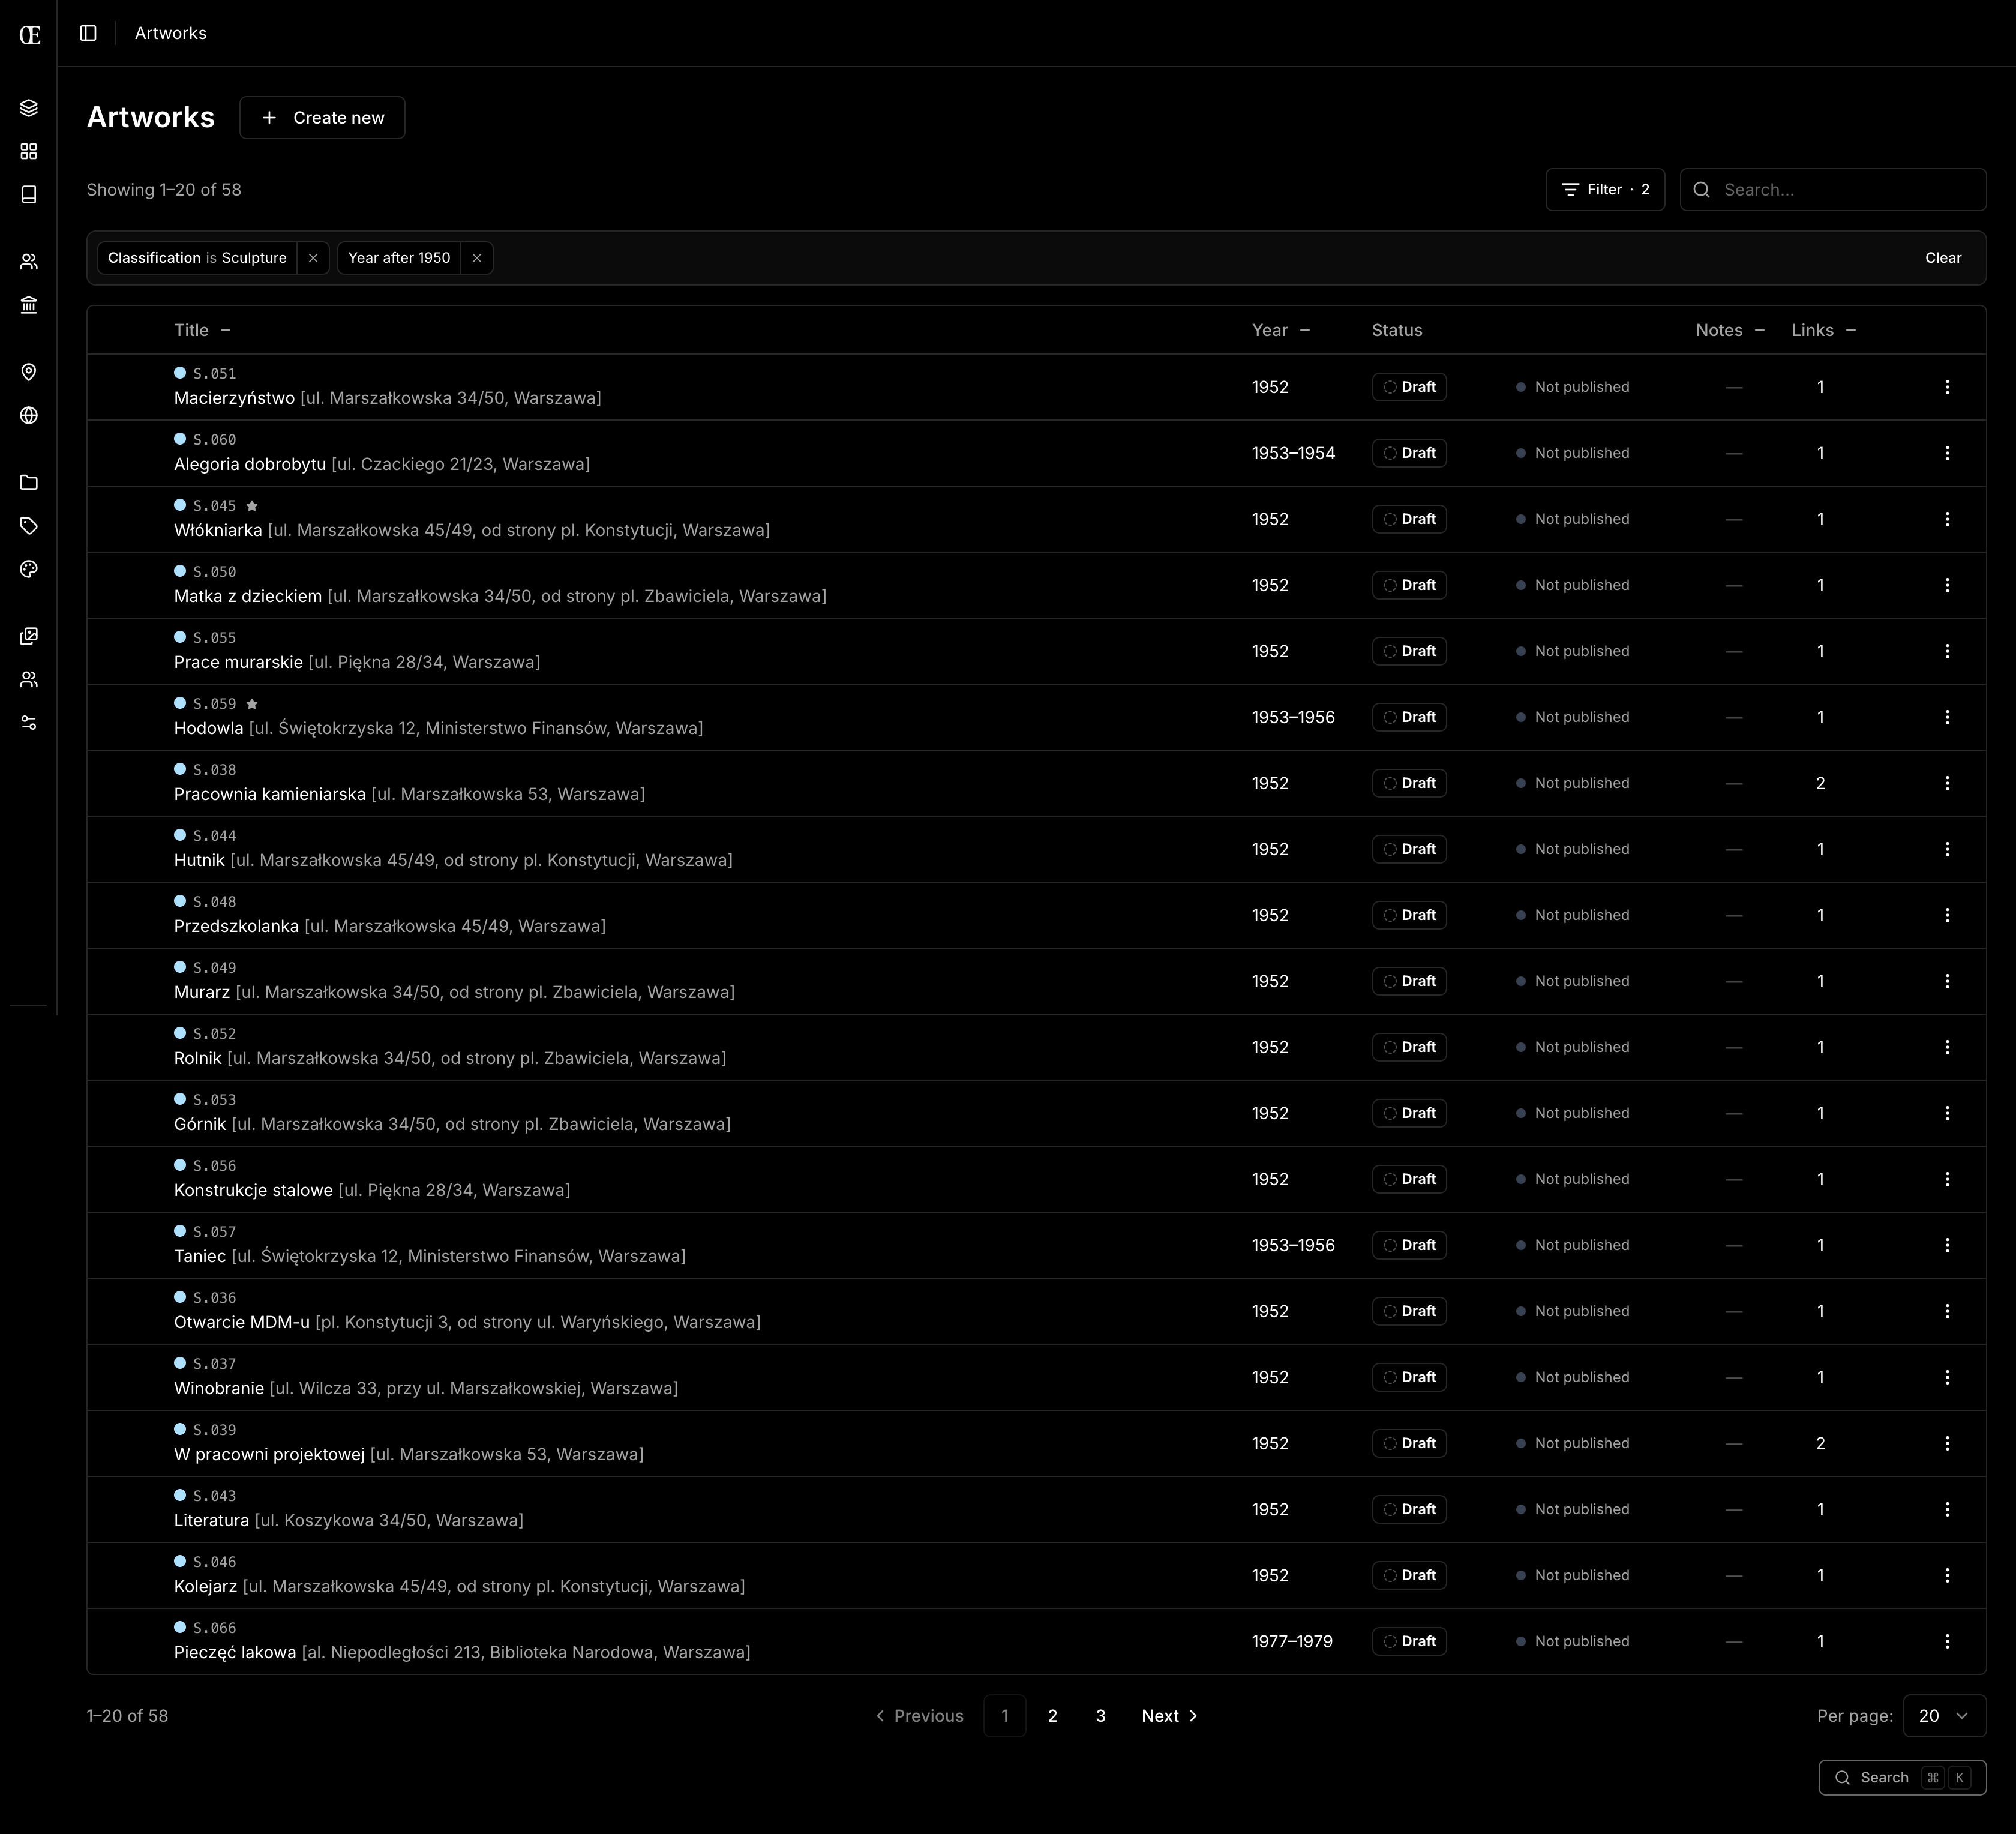Sort by the Links column
Viewport: 2016px width, 1834px height.
1824,330
